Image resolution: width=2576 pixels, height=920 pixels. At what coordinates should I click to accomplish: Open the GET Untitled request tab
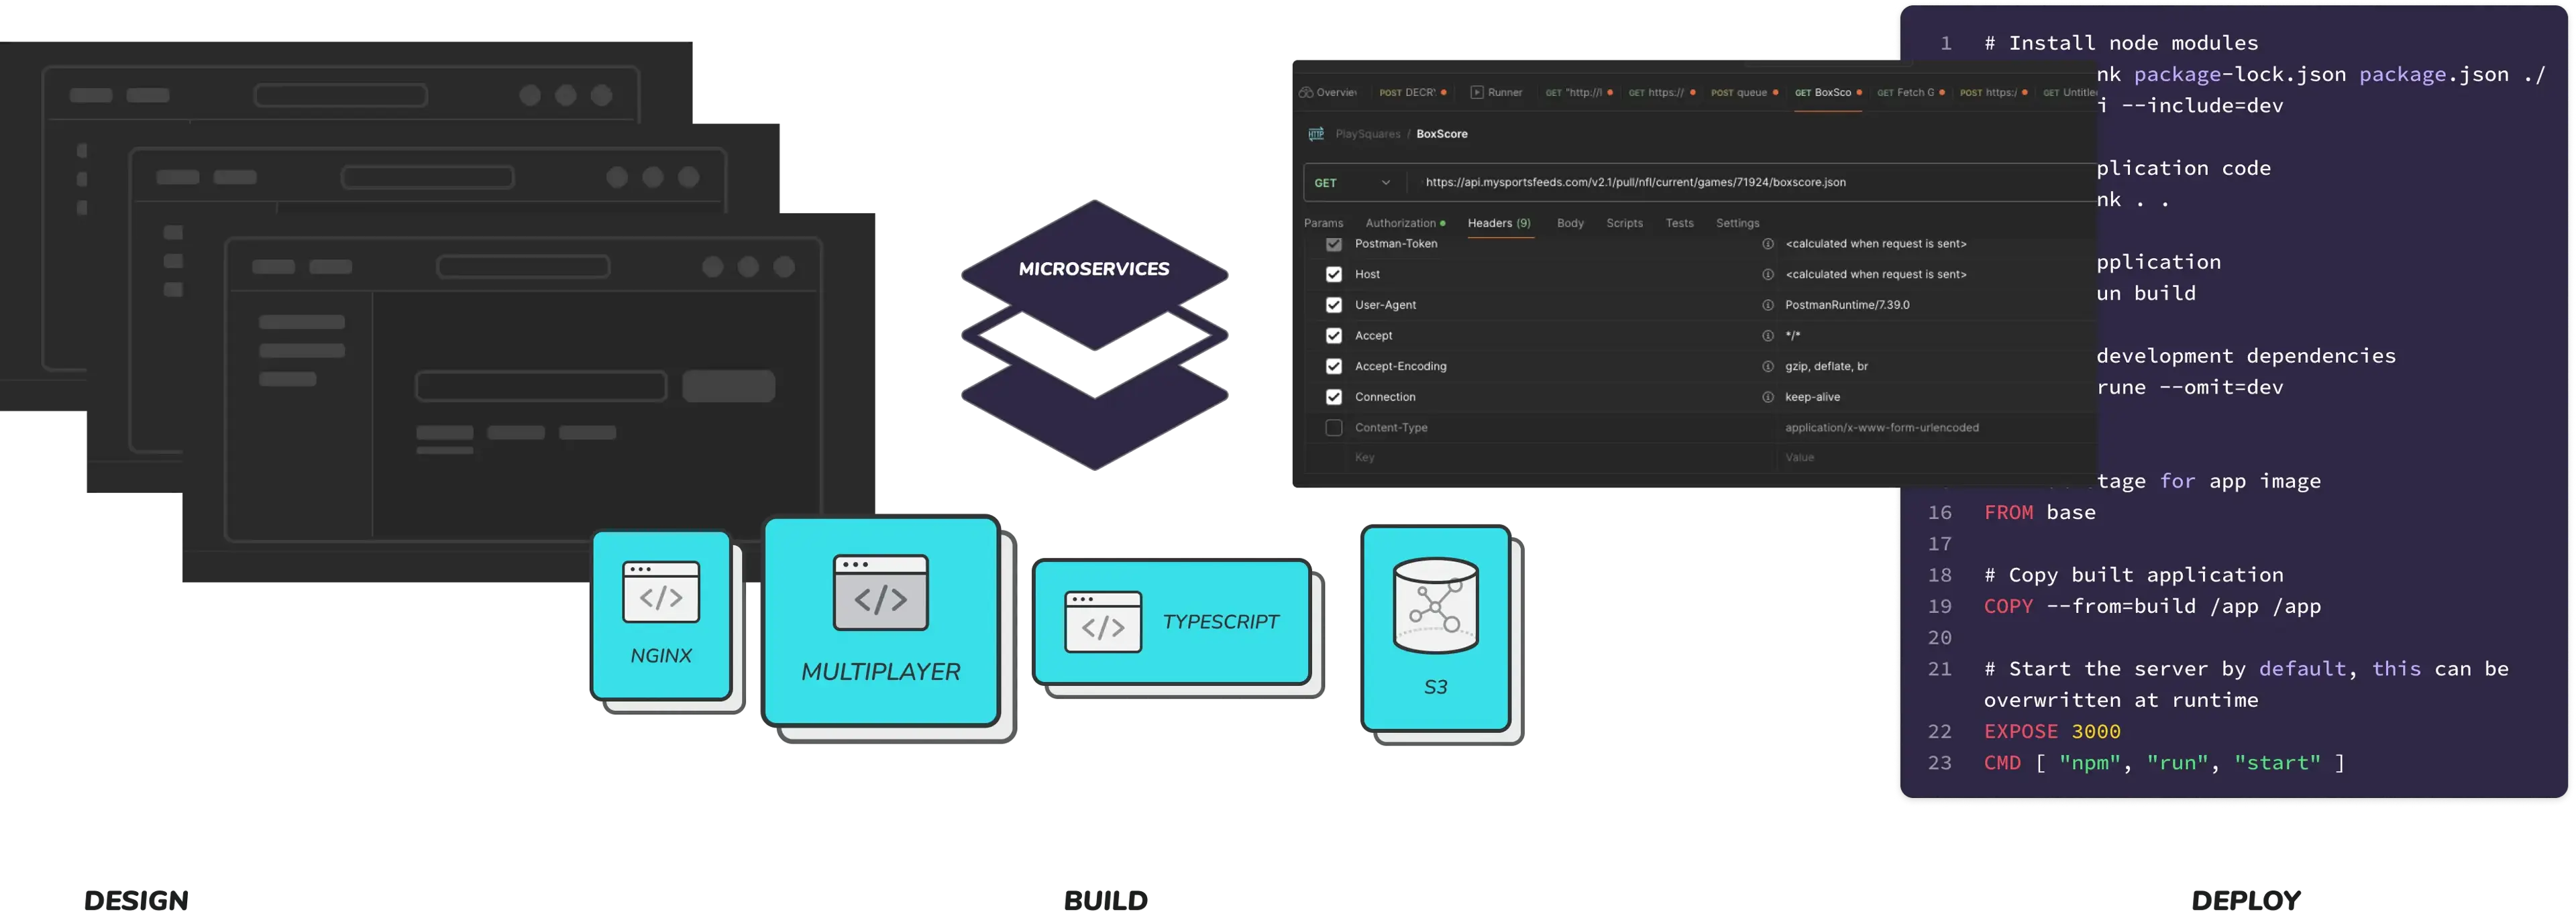click(2069, 92)
